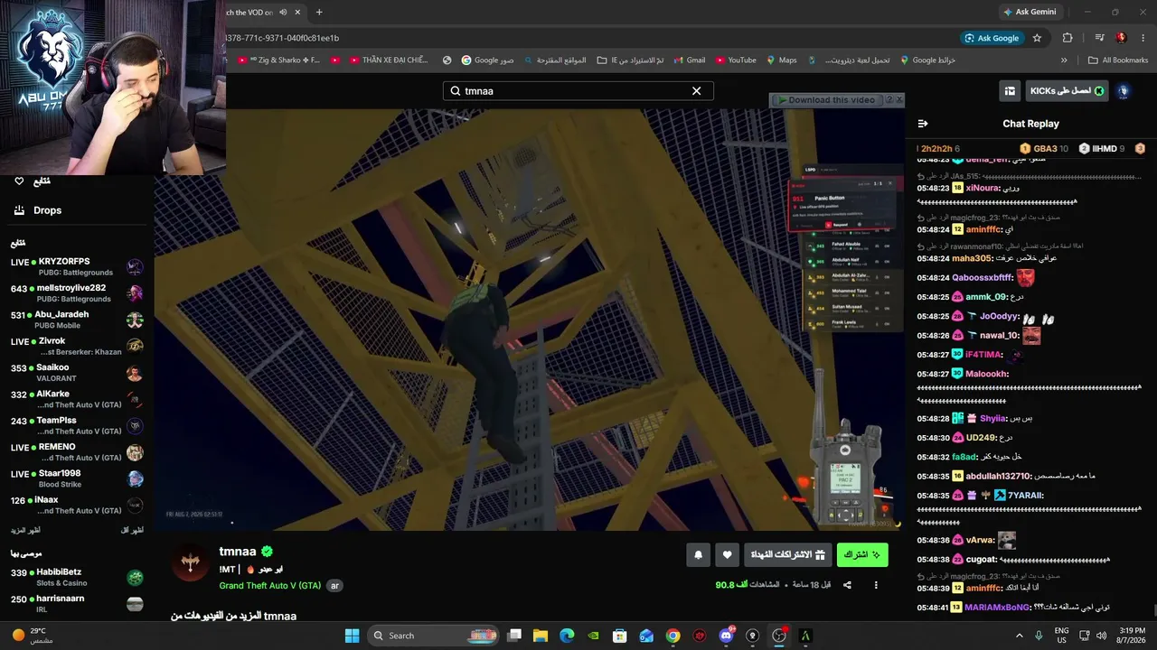Open the tmnaa channel name link
The image size is (1157, 650).
238,552
